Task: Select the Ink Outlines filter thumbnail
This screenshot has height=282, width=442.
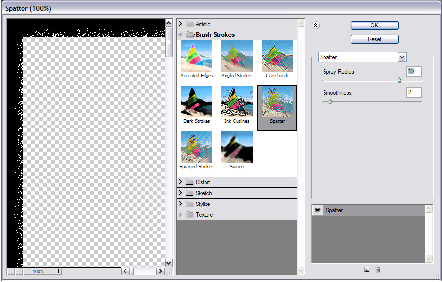Action: pos(237,102)
